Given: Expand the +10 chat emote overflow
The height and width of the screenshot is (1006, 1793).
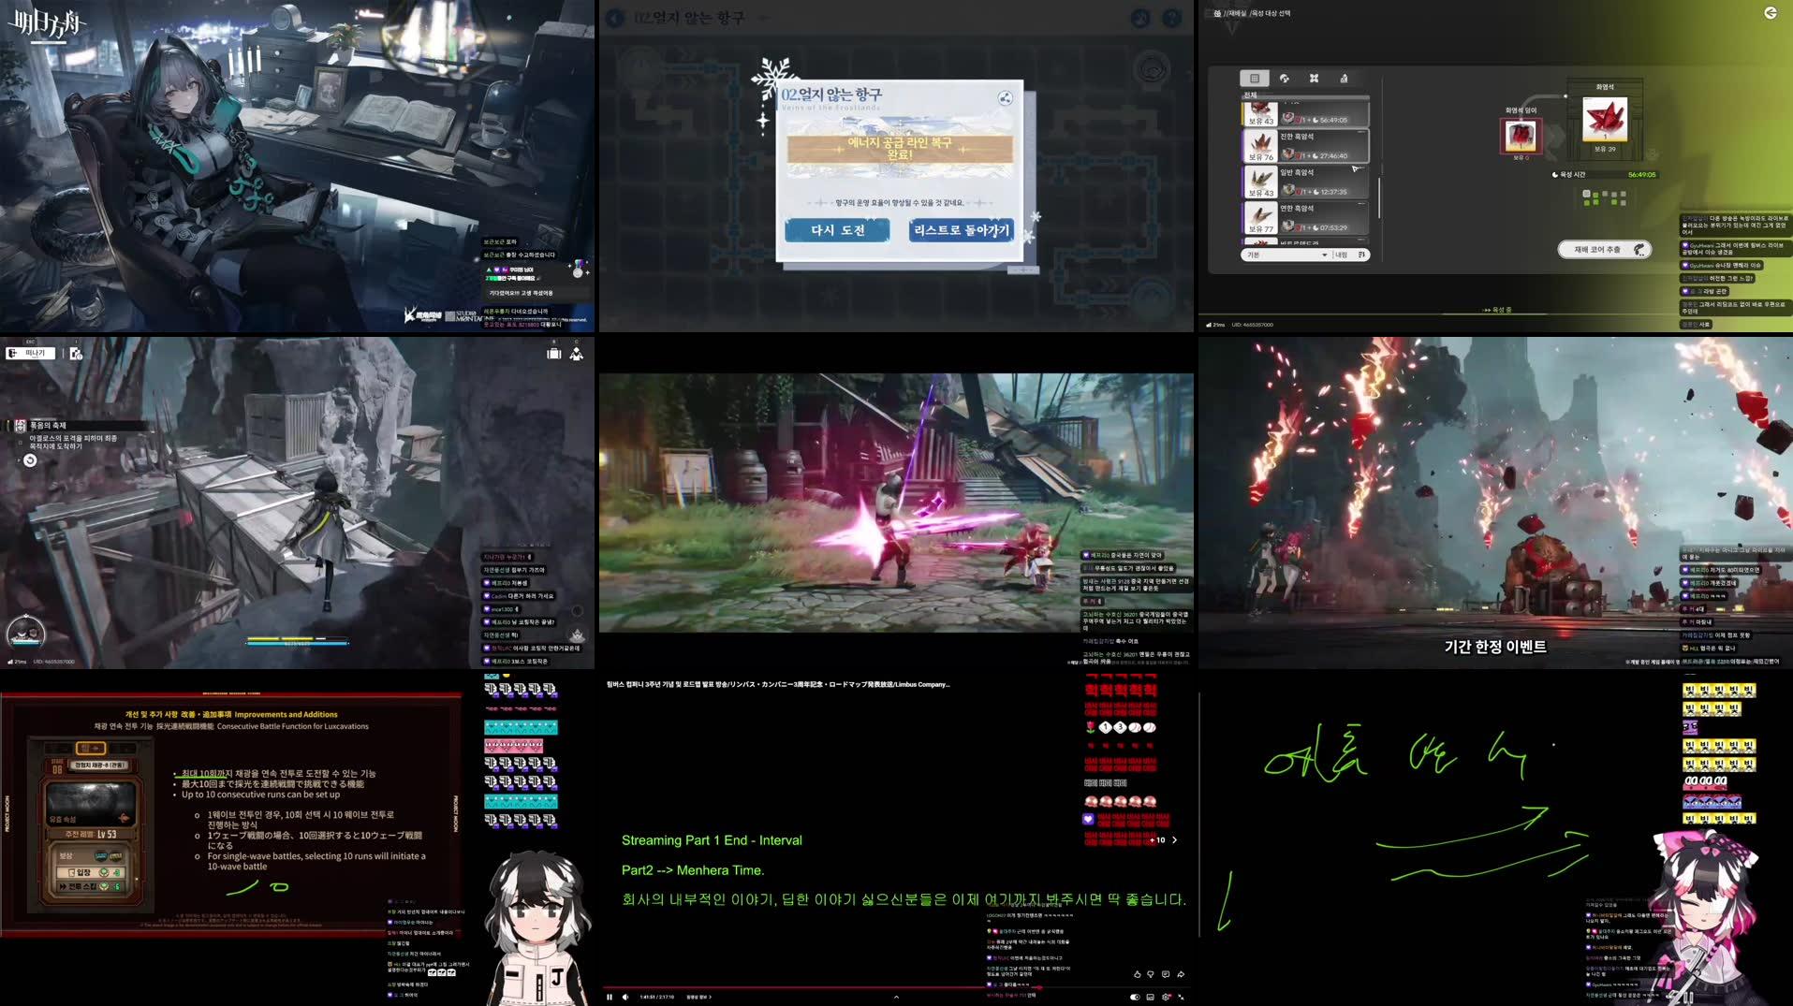Looking at the screenshot, I should click(x=1158, y=840).
